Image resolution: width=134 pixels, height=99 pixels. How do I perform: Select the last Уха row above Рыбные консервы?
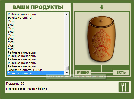(x=36, y=49)
